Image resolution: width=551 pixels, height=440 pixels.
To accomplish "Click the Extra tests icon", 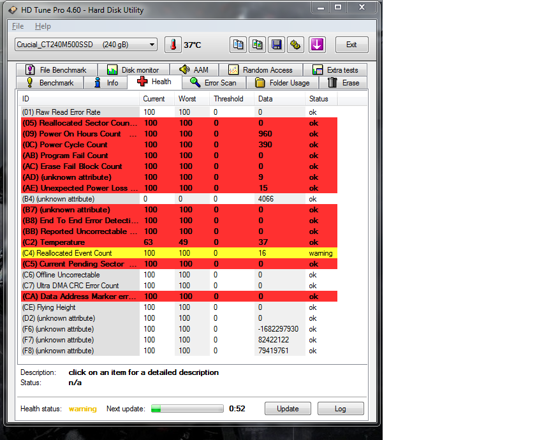I will tap(318, 70).
